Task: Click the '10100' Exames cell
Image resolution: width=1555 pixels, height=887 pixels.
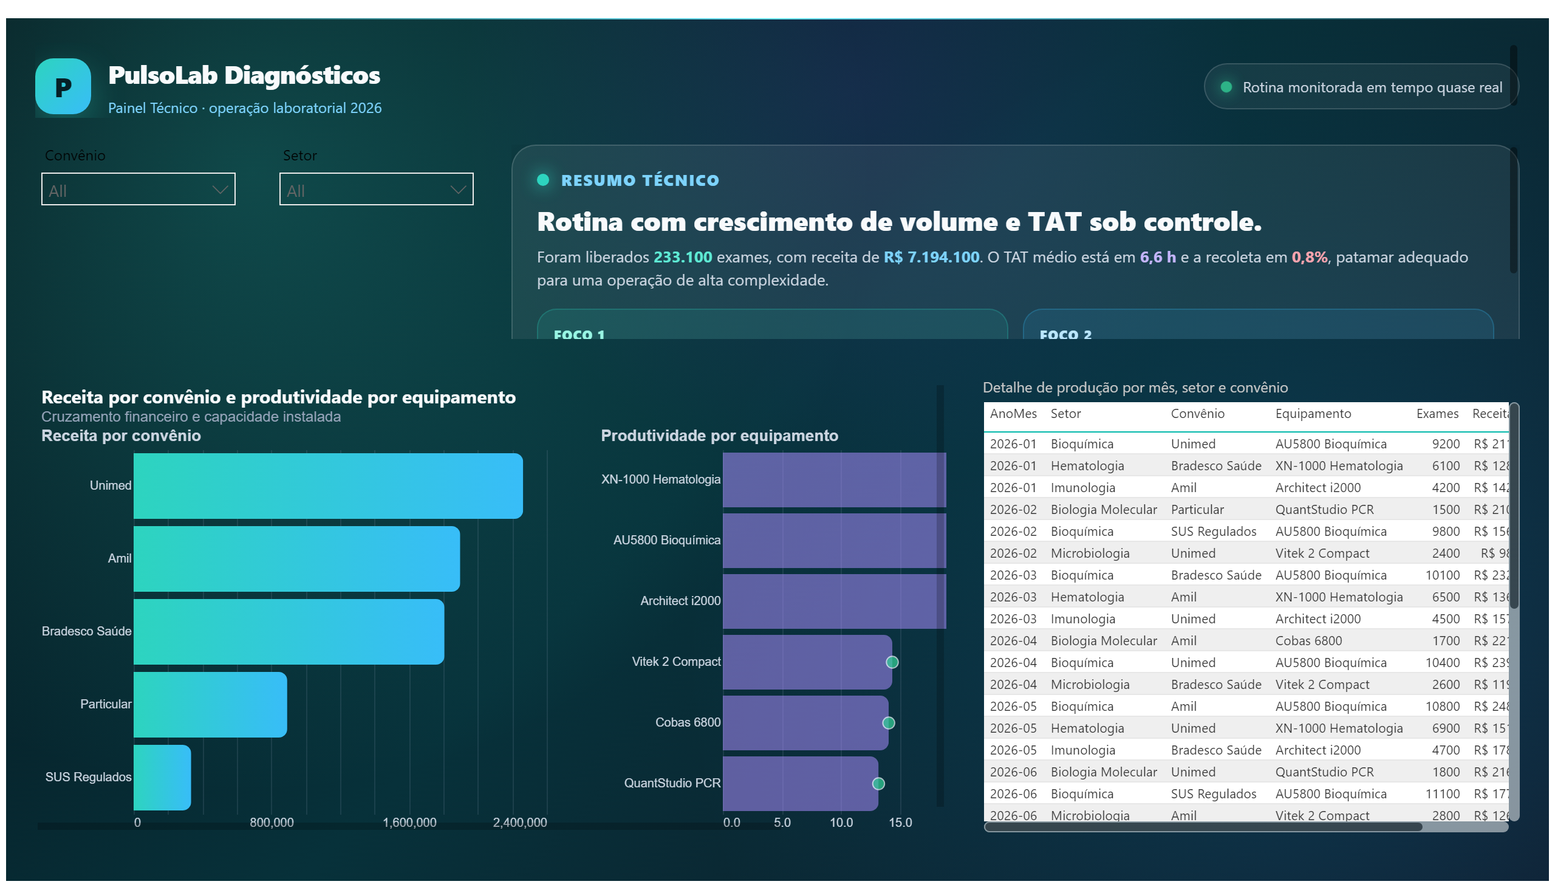Action: tap(1442, 575)
